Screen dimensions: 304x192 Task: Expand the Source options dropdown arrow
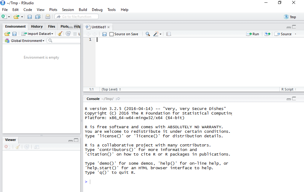tap(295, 34)
